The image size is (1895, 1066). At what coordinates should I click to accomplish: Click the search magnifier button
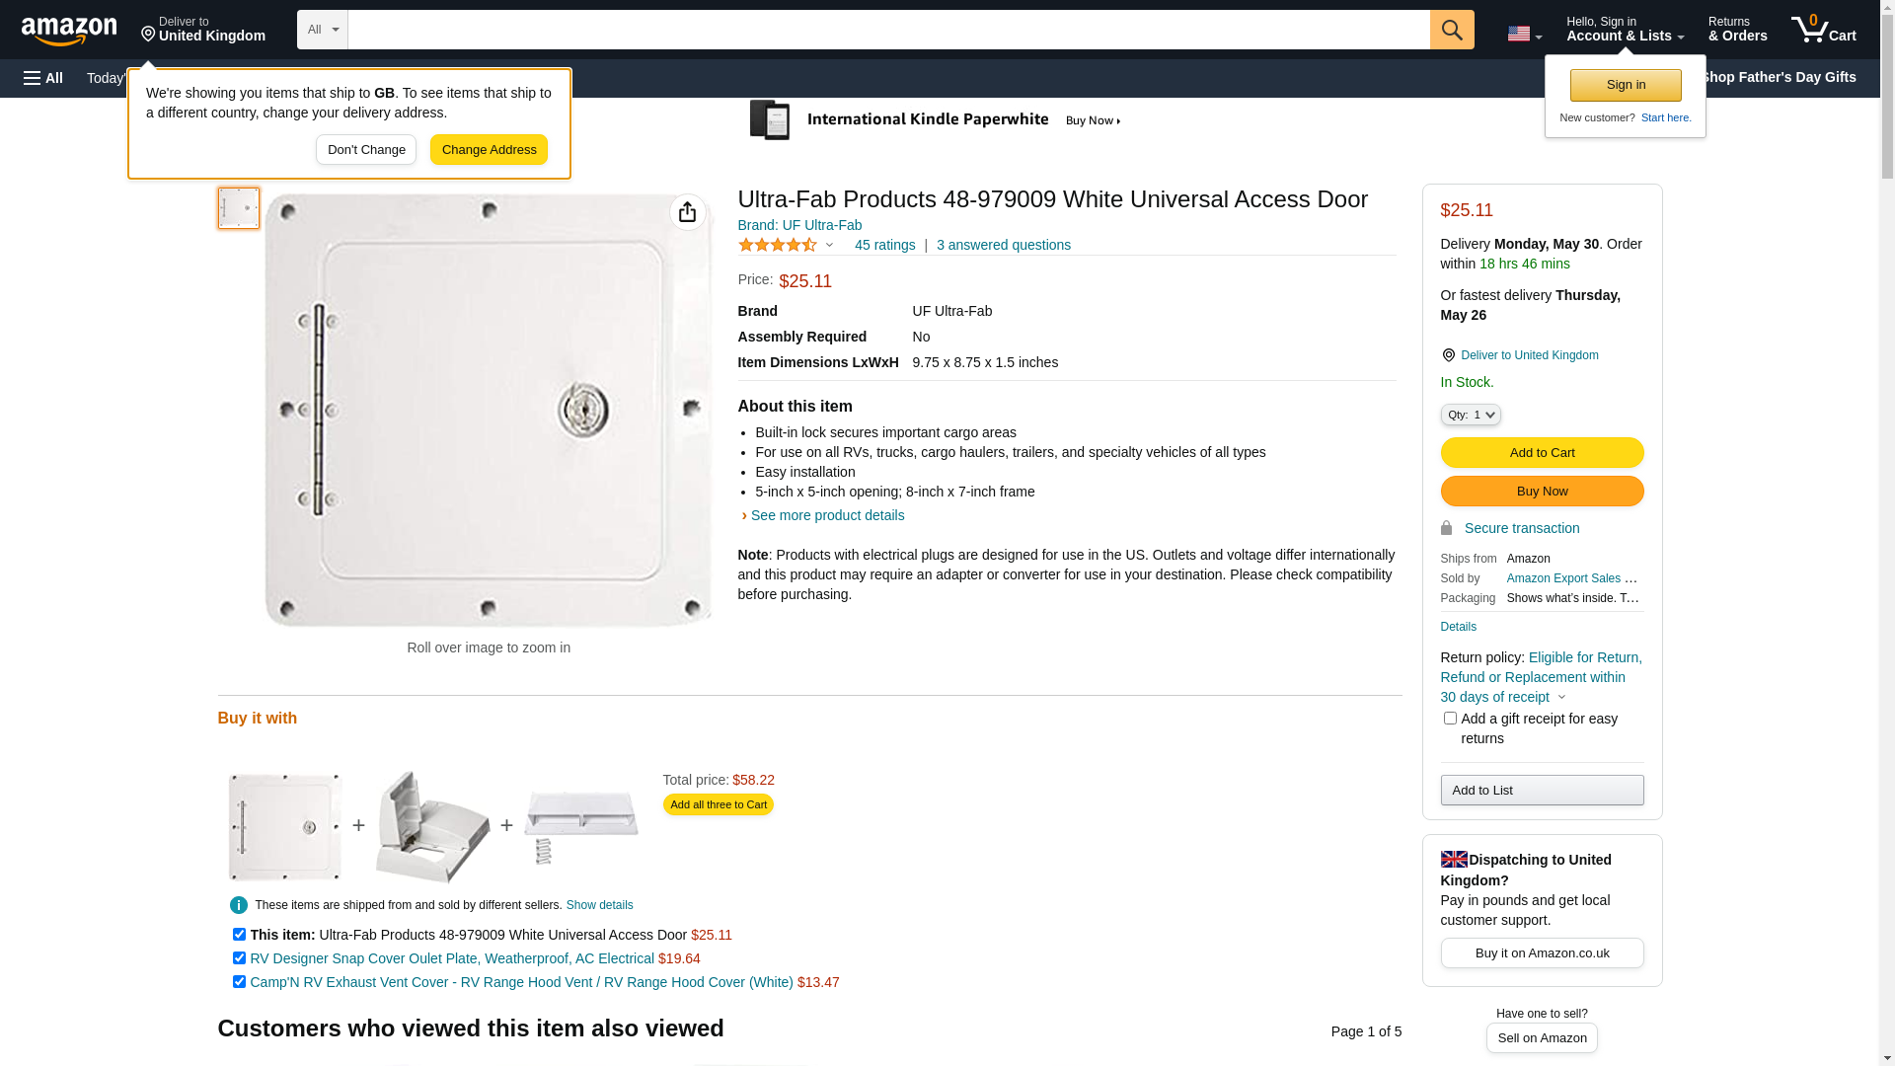click(x=1452, y=30)
